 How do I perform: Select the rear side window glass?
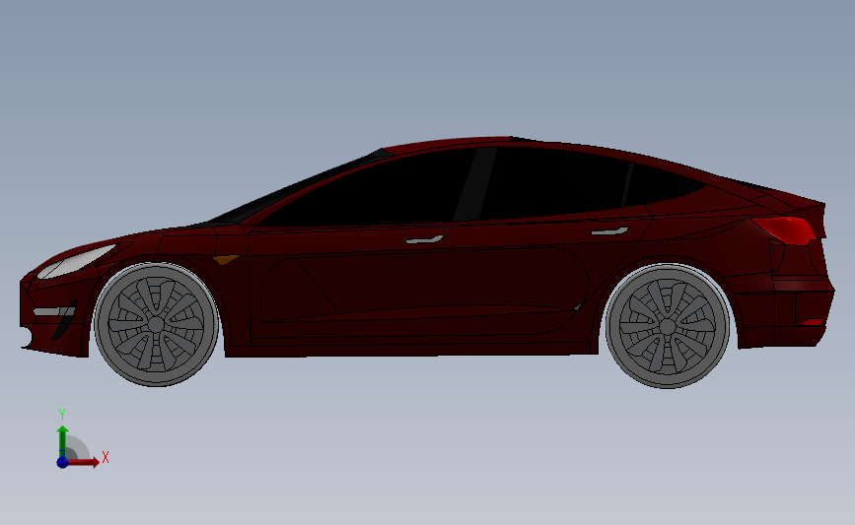[553, 182]
